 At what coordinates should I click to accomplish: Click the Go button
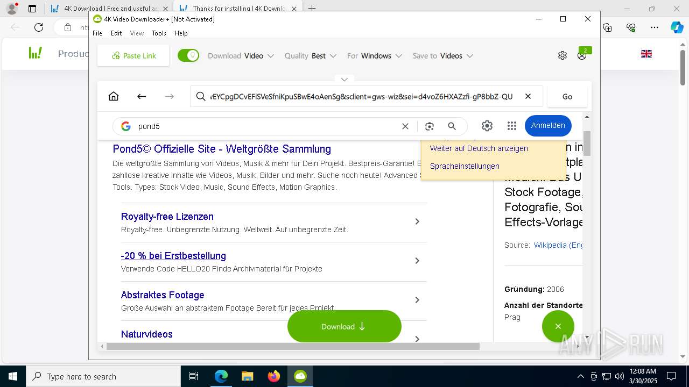pyautogui.click(x=567, y=97)
